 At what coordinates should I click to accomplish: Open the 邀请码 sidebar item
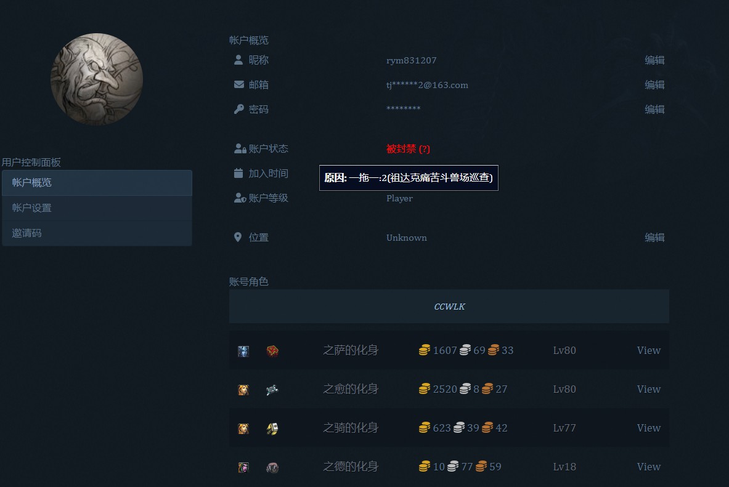tap(97, 233)
